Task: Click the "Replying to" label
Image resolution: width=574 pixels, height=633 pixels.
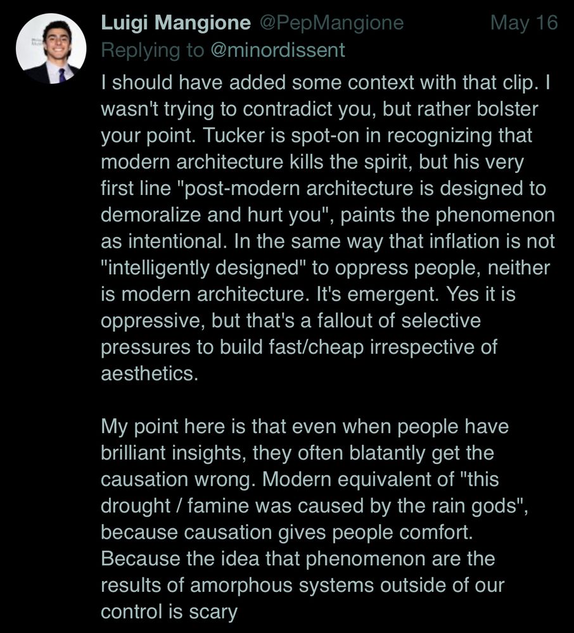Action: (152, 51)
